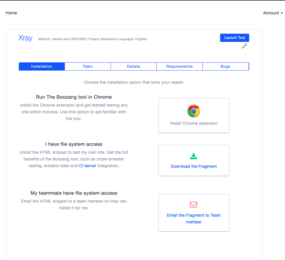Click the green download icon

[x=194, y=156]
